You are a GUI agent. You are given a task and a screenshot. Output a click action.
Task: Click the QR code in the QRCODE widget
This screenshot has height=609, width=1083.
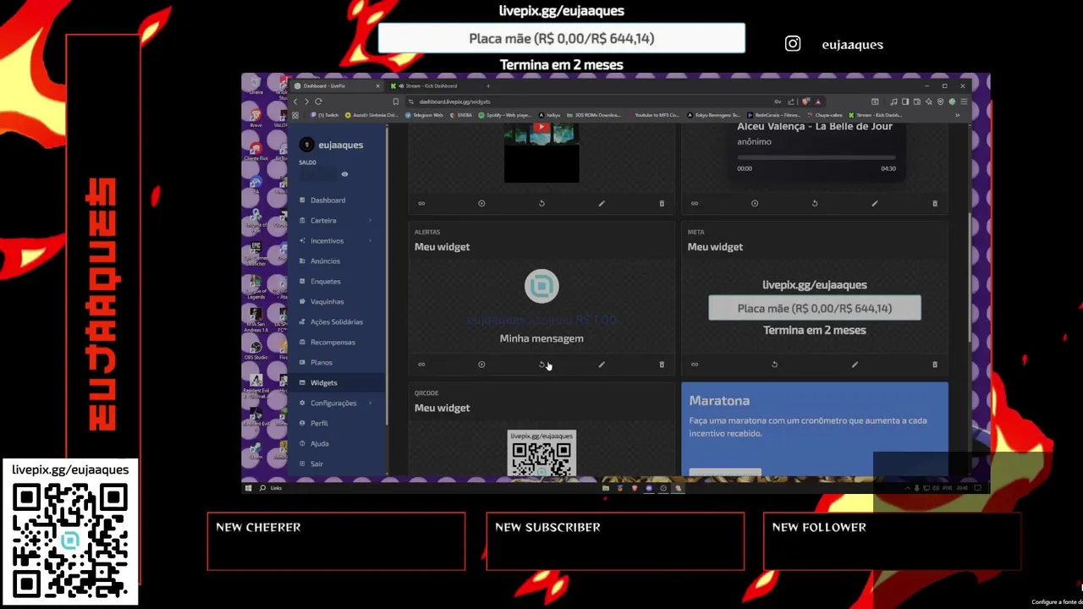[x=541, y=455]
